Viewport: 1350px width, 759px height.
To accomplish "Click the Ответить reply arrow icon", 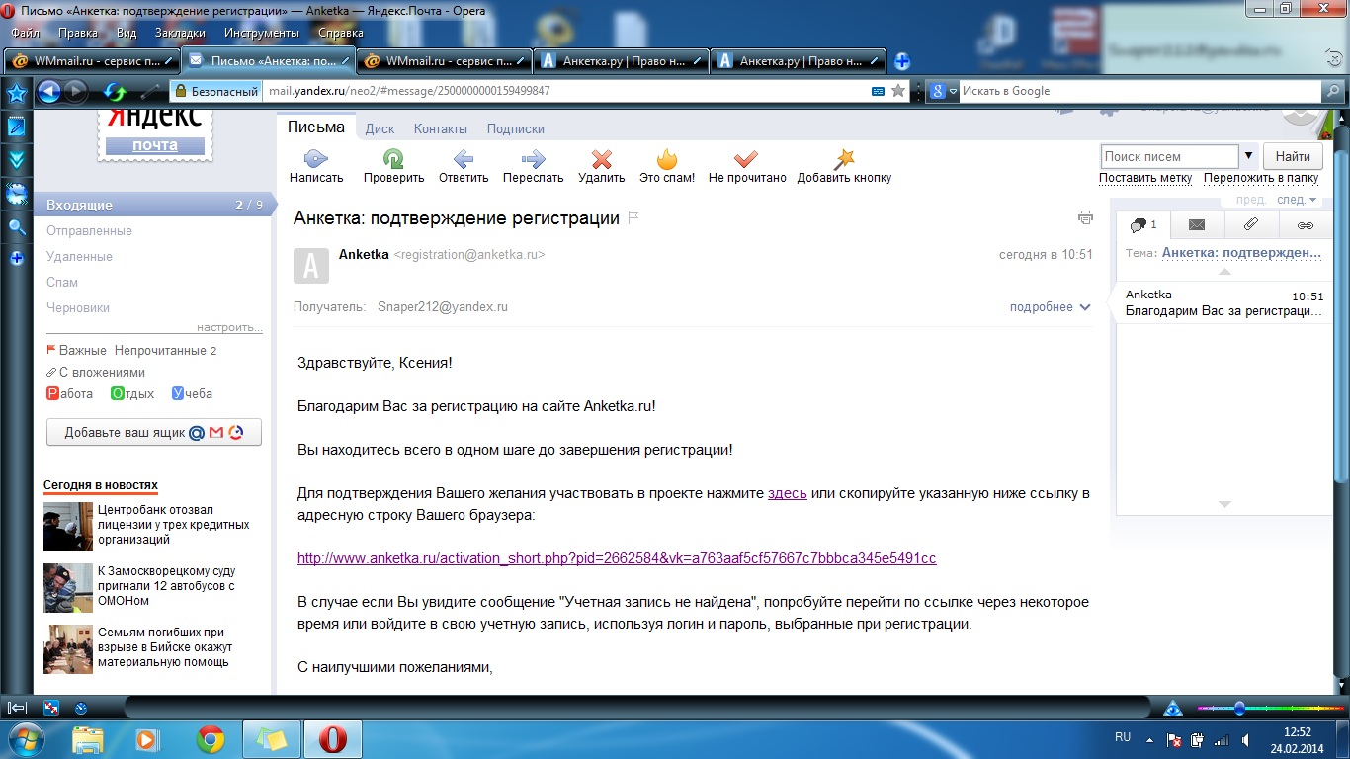I will pos(464,158).
